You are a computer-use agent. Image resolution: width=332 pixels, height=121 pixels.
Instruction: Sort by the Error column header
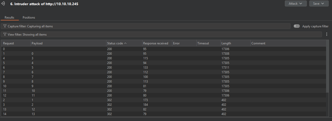[184, 43]
